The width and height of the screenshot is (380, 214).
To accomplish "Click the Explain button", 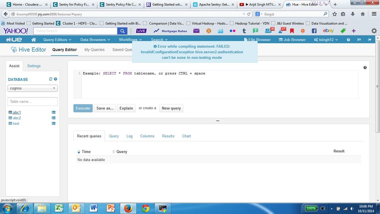I will (x=126, y=108).
